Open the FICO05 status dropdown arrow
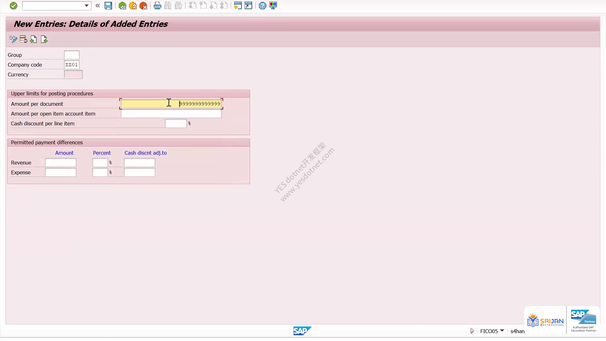 (x=502, y=331)
